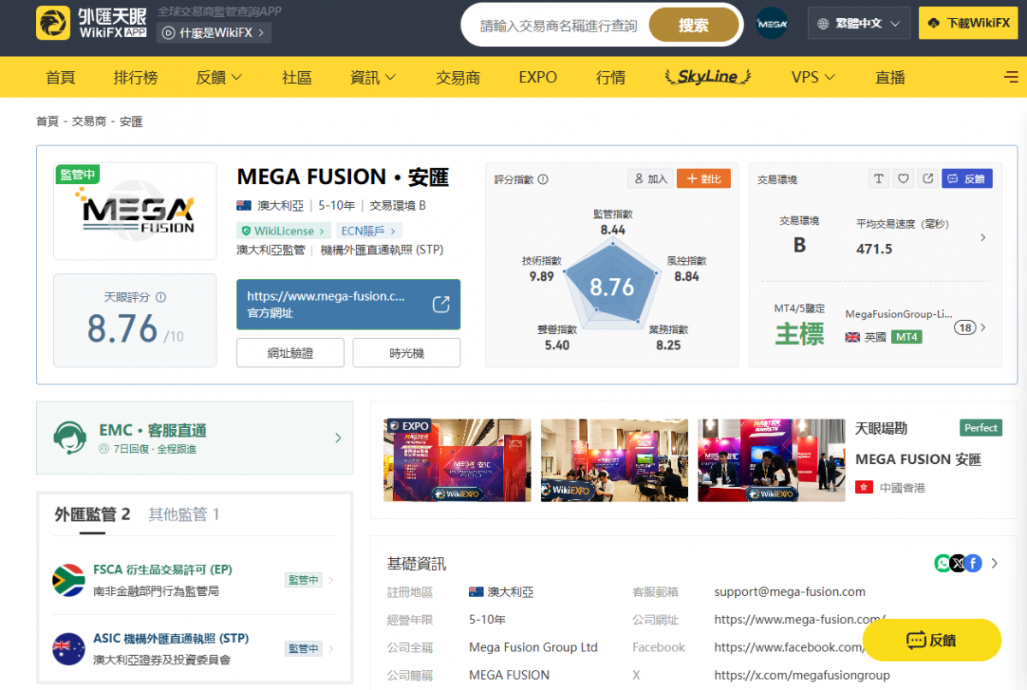The width and height of the screenshot is (1027, 690).
Task: Click the external link icon on official website
Action: [441, 304]
